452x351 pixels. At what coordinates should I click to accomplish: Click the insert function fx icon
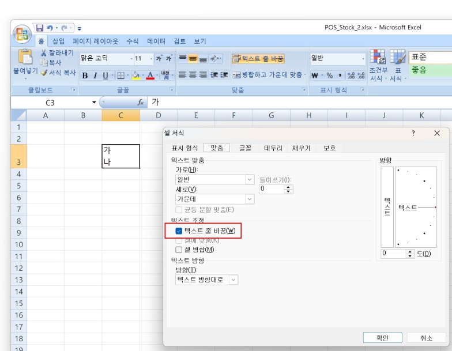[x=140, y=102]
